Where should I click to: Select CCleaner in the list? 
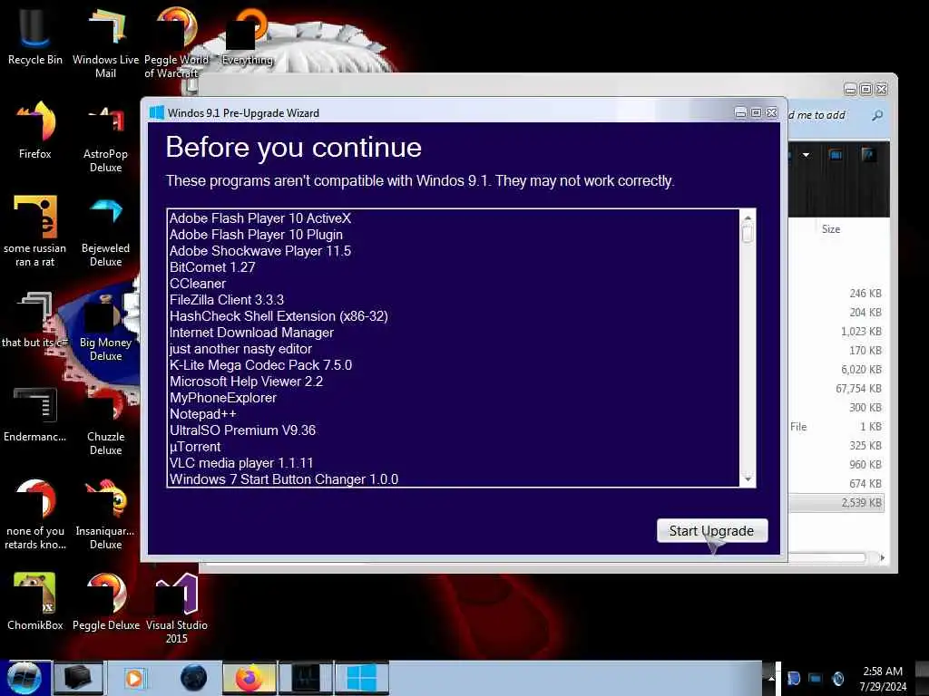(x=197, y=284)
